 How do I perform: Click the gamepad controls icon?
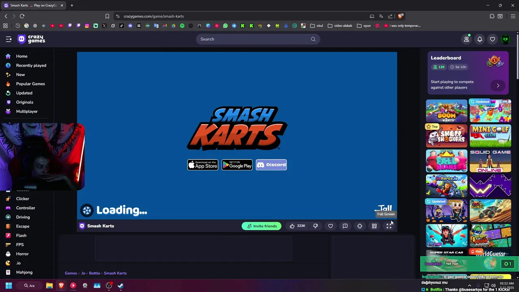point(360,226)
